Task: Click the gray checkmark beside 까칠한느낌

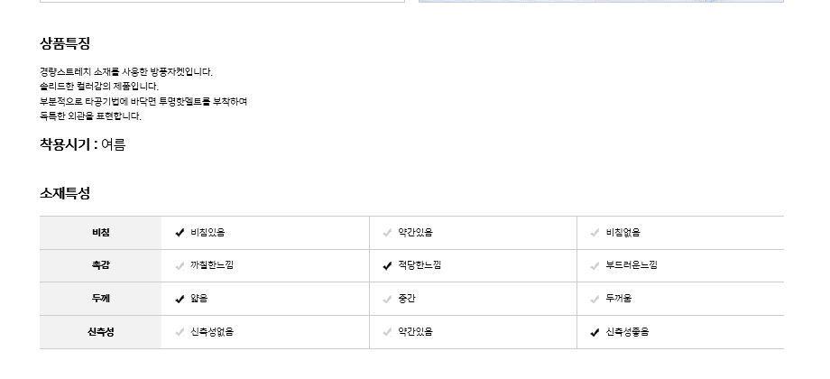Action: coord(180,265)
